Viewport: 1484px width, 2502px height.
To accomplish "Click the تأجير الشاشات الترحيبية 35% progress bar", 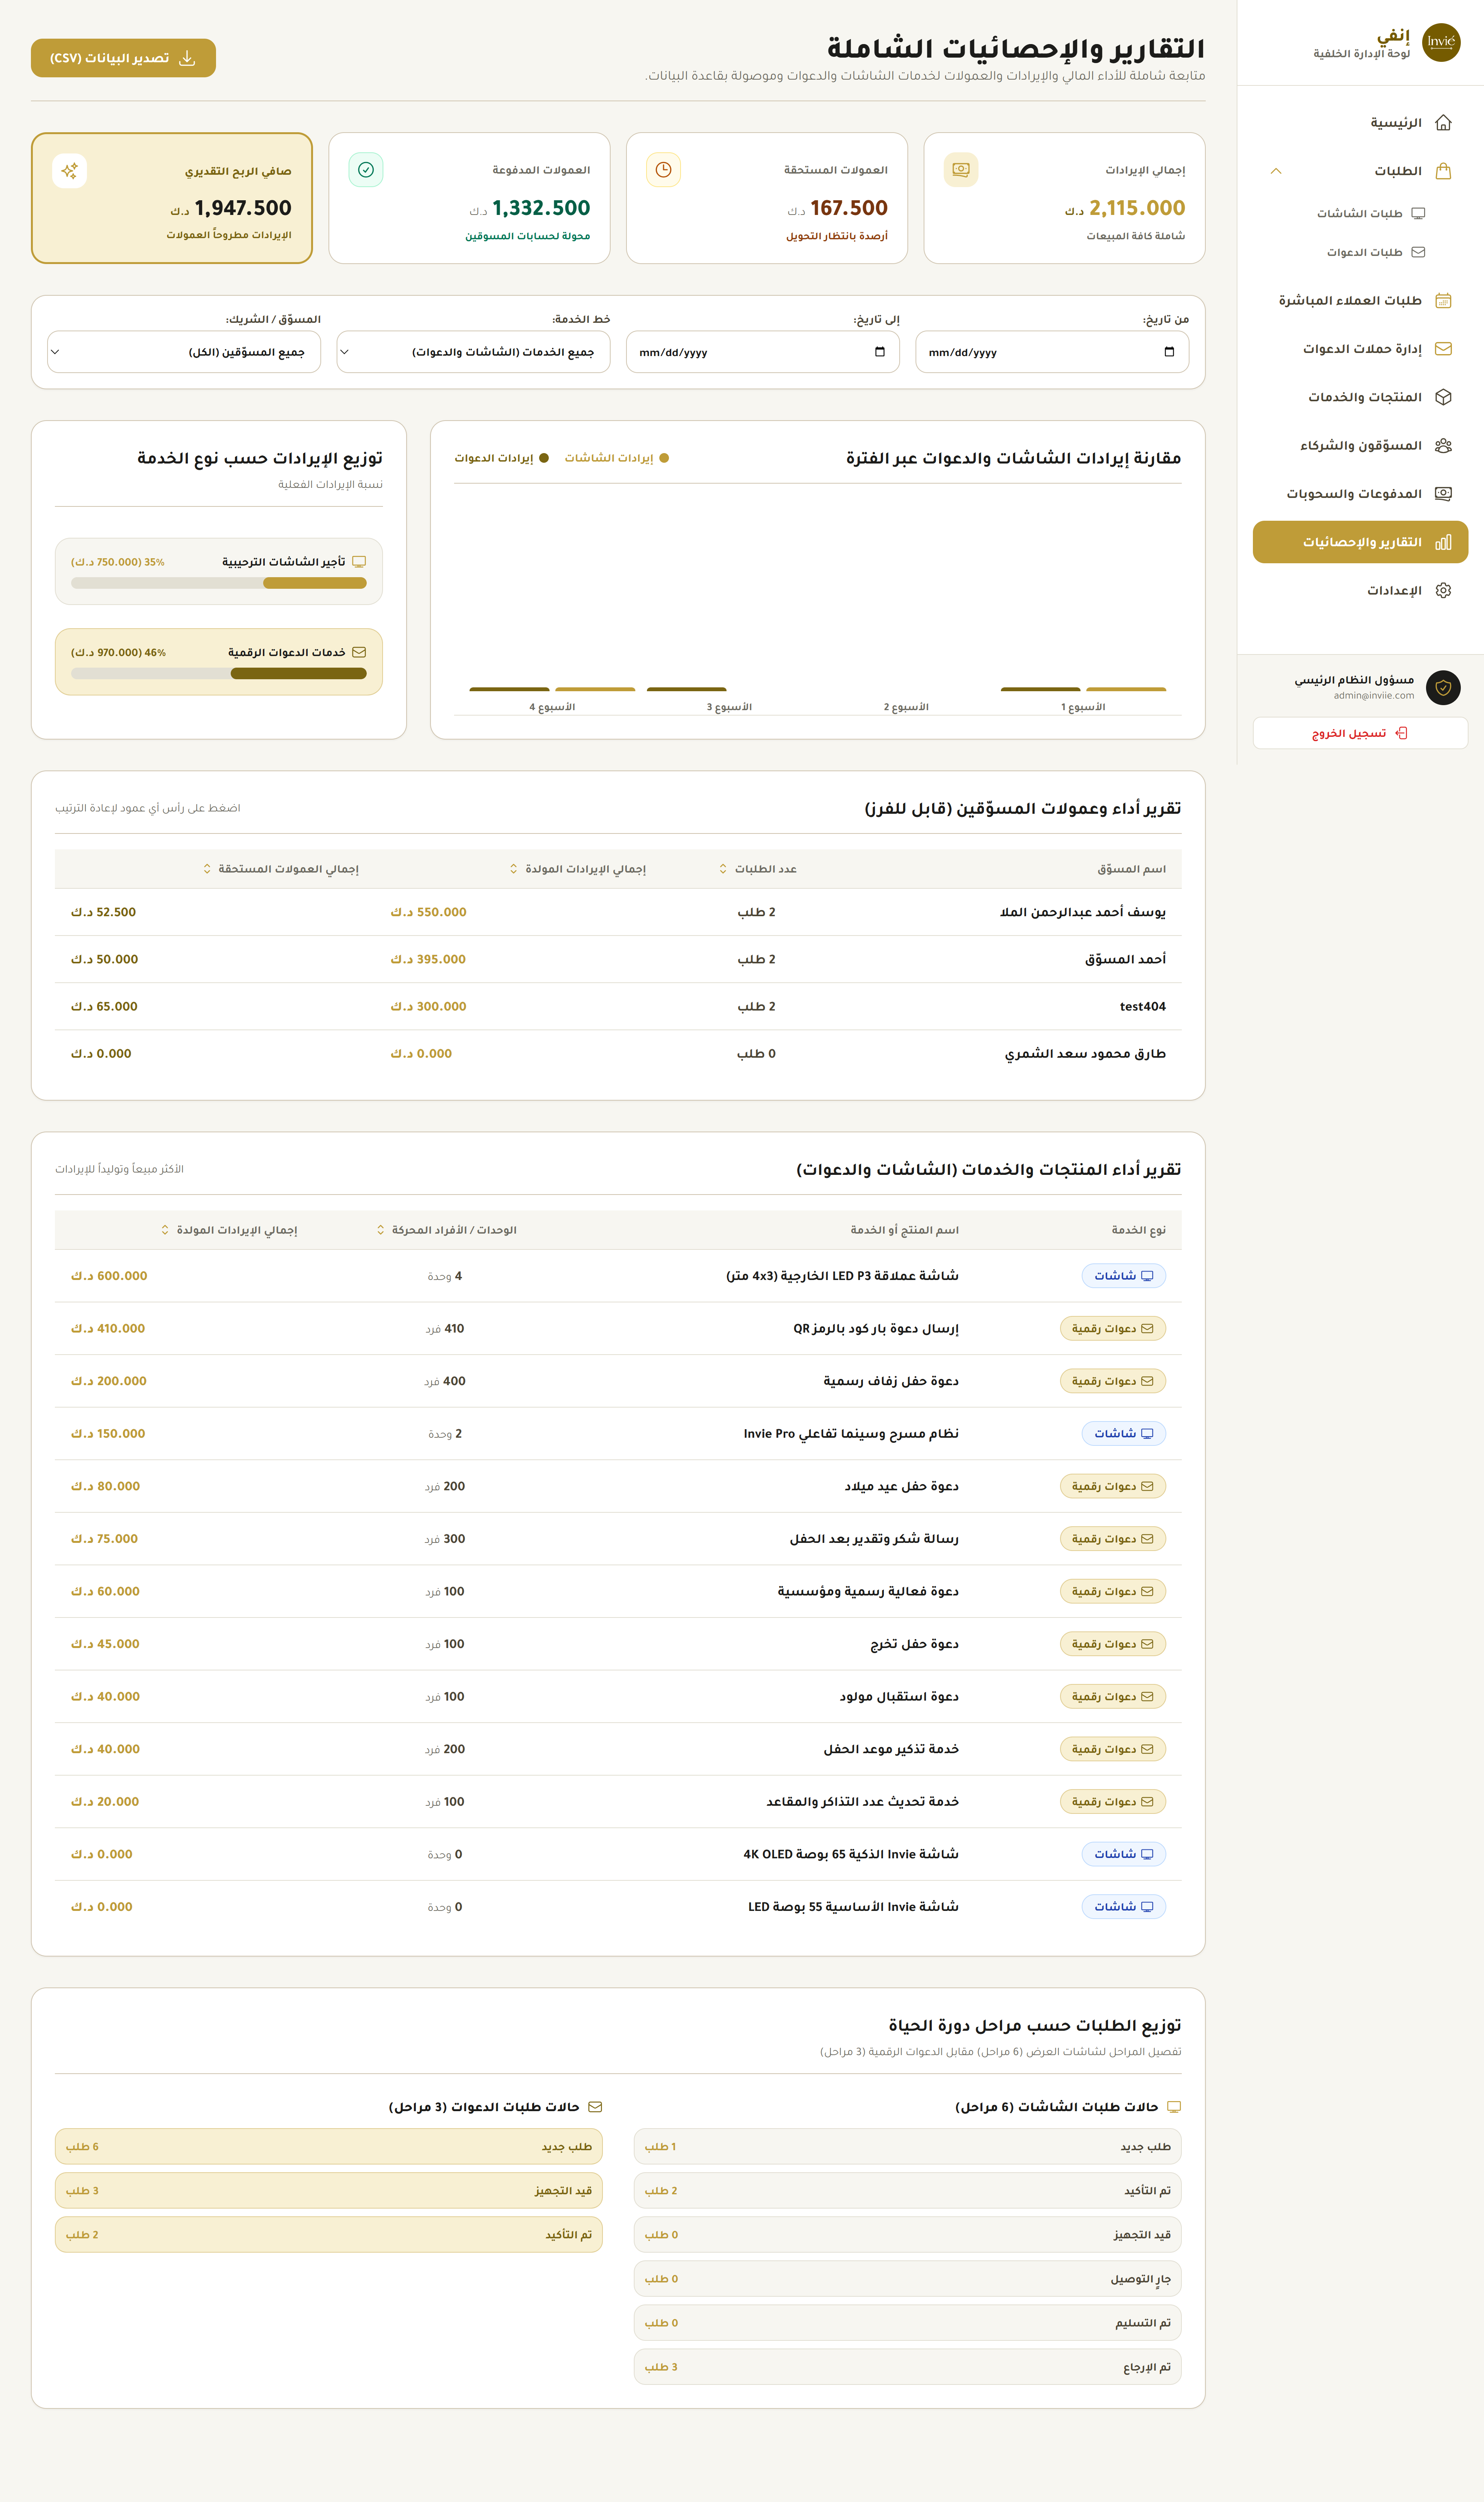I will [219, 583].
